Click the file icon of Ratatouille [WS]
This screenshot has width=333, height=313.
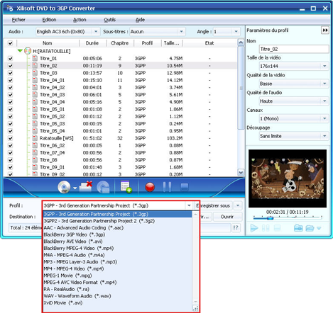(x=35, y=138)
